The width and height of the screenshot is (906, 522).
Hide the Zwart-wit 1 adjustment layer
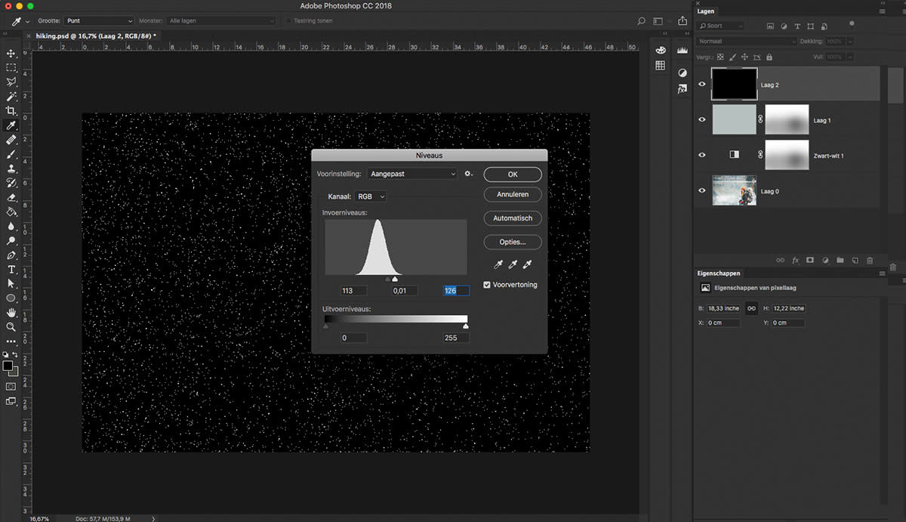click(x=702, y=155)
